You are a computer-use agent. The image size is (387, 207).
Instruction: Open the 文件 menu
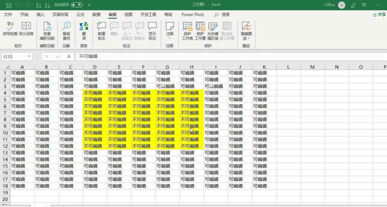(x=8, y=15)
